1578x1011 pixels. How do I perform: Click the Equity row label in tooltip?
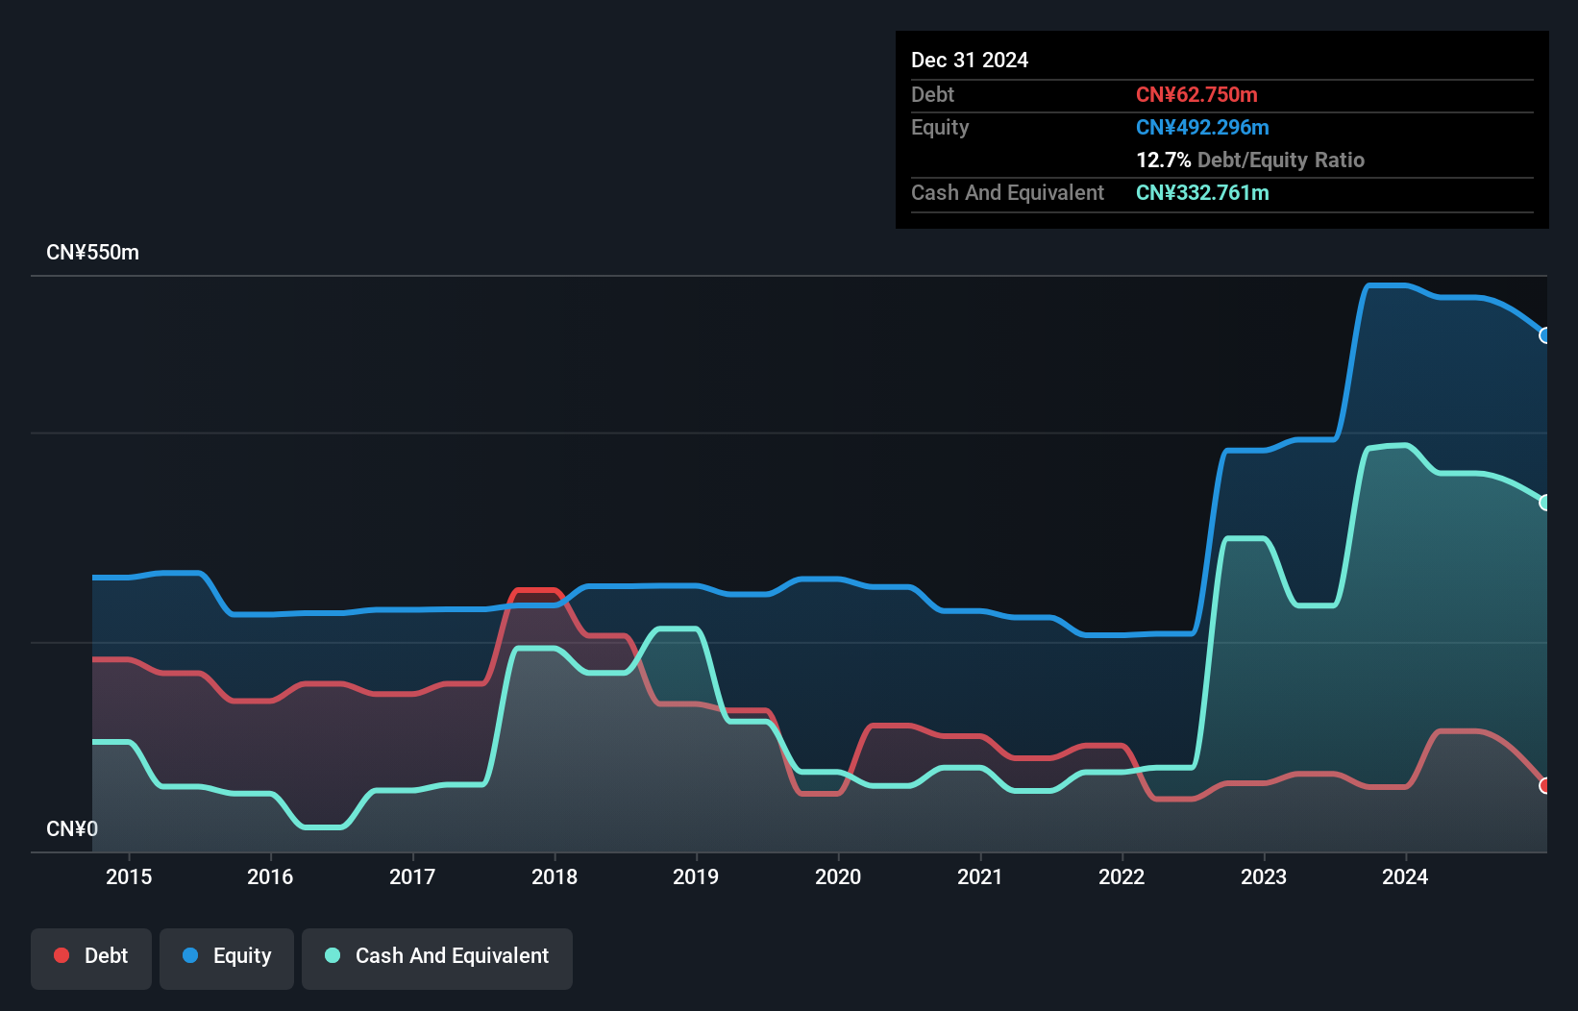[940, 127]
